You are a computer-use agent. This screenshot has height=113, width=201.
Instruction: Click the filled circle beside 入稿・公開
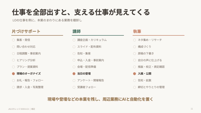pos(134,74)
